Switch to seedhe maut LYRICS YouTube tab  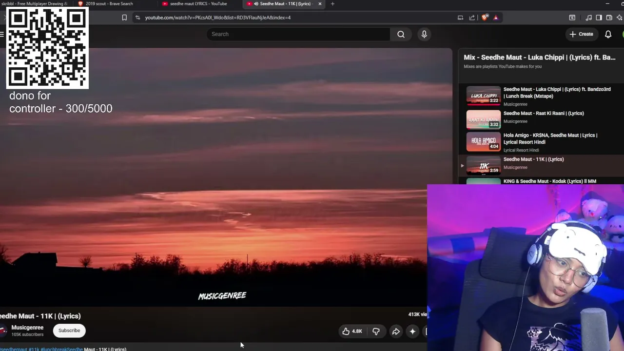[x=198, y=4]
